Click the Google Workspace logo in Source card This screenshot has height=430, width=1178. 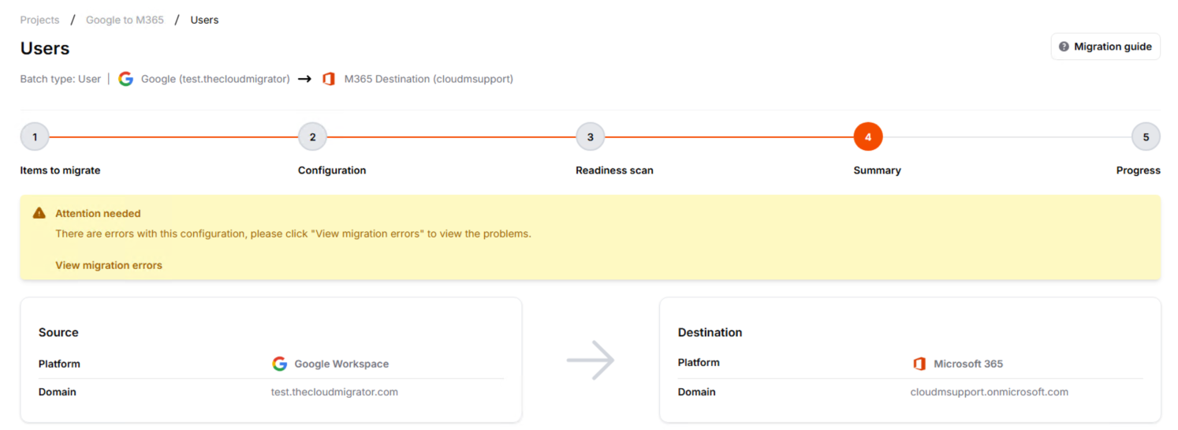tap(280, 364)
